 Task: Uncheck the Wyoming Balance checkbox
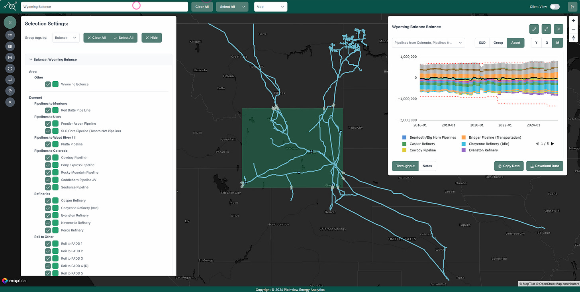click(x=48, y=84)
